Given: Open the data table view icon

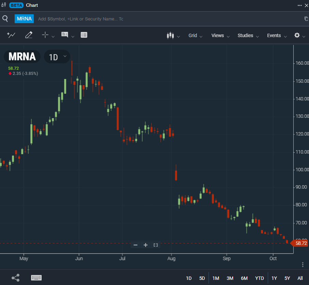Looking at the screenshot, I should click(84, 35).
